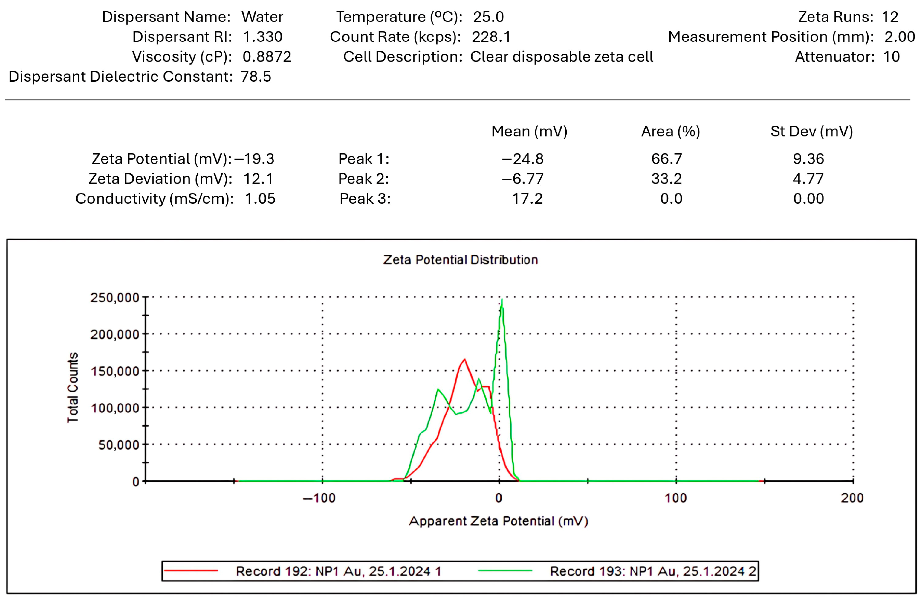Click the red Record 192 legend line
The width and height of the screenshot is (922, 602).
[x=191, y=570]
